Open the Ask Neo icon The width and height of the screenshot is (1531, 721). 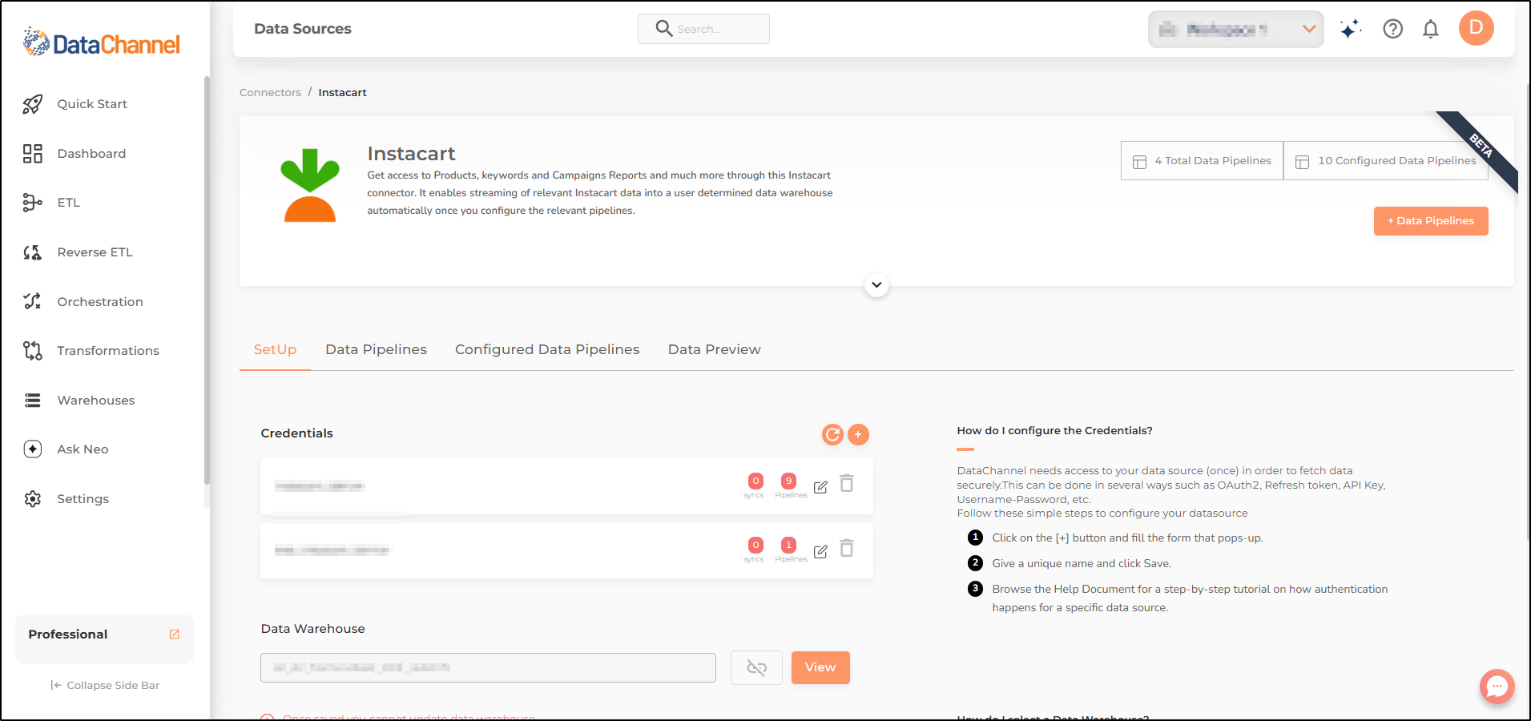click(x=32, y=449)
